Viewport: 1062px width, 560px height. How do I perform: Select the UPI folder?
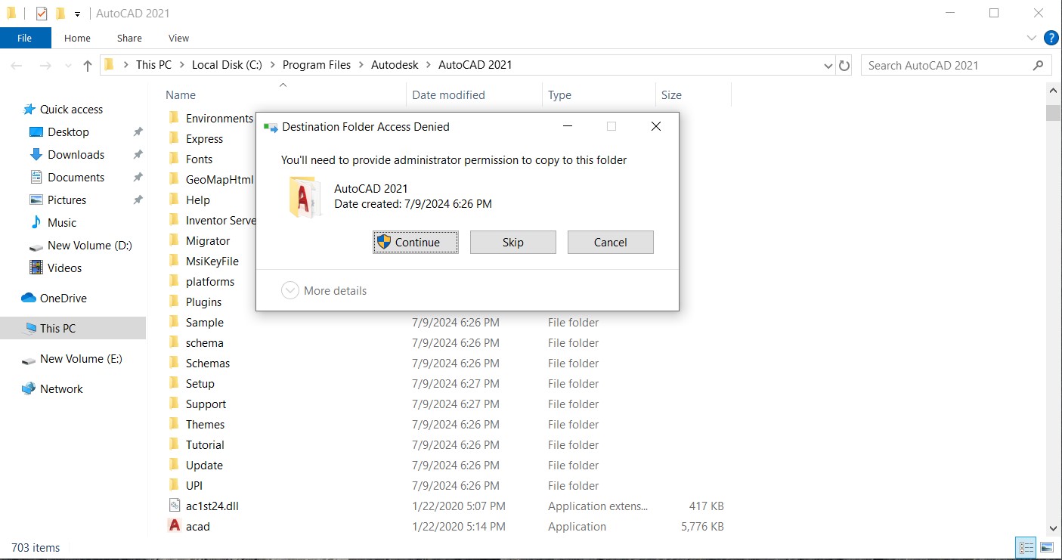194,486
